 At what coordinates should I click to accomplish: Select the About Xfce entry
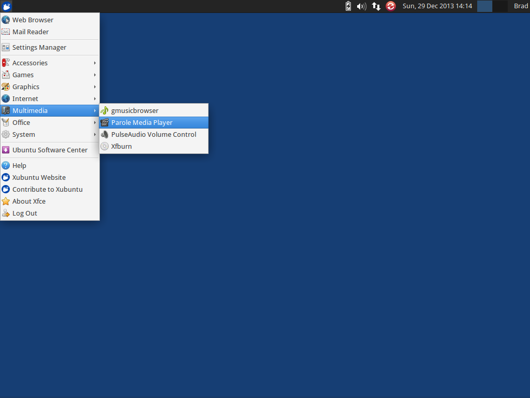click(x=50, y=202)
